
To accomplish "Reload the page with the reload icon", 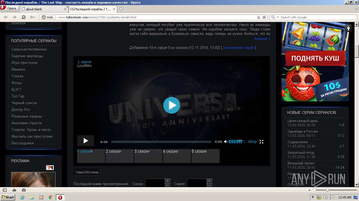I will click(x=24, y=17).
